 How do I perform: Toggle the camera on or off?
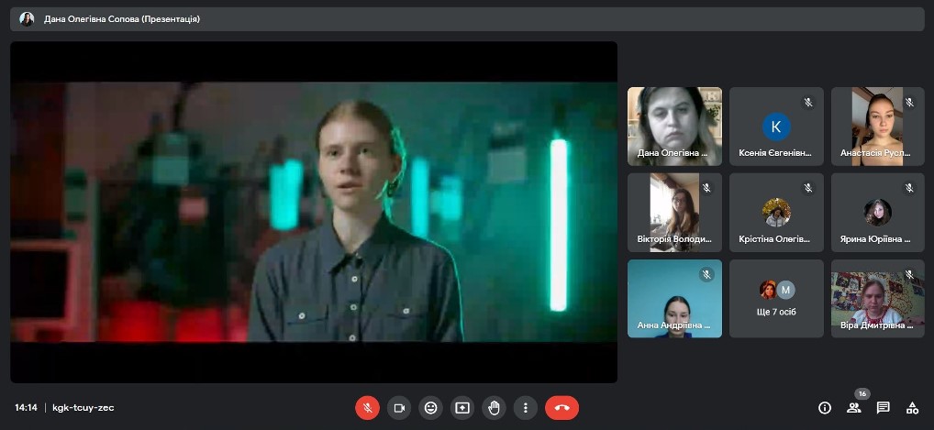coord(399,408)
